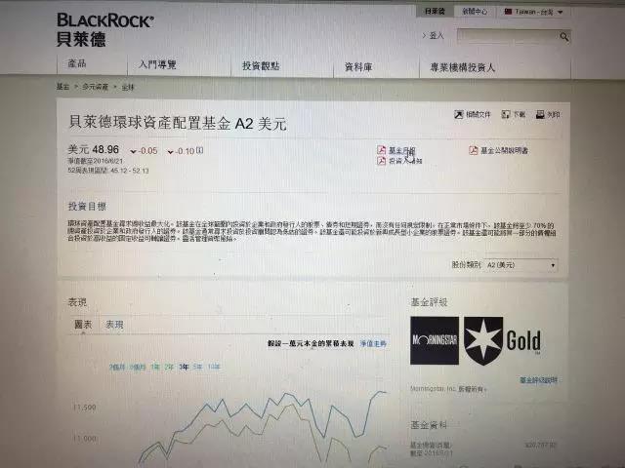The width and height of the screenshot is (625, 468).
Task: Click the 列印 print icon
Action: (x=540, y=115)
